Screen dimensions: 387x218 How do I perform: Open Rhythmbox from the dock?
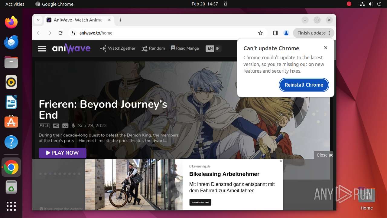(x=11, y=82)
